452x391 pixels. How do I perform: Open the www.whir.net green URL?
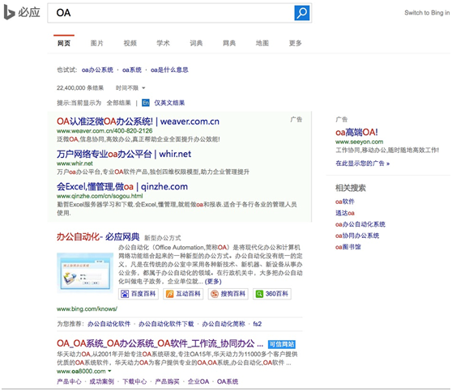point(75,164)
